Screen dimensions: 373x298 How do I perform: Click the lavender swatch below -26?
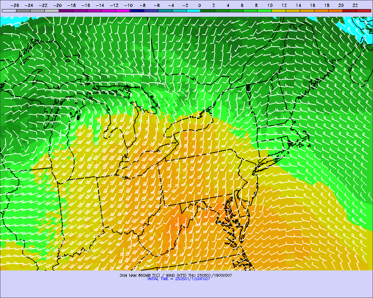pos(9,11)
